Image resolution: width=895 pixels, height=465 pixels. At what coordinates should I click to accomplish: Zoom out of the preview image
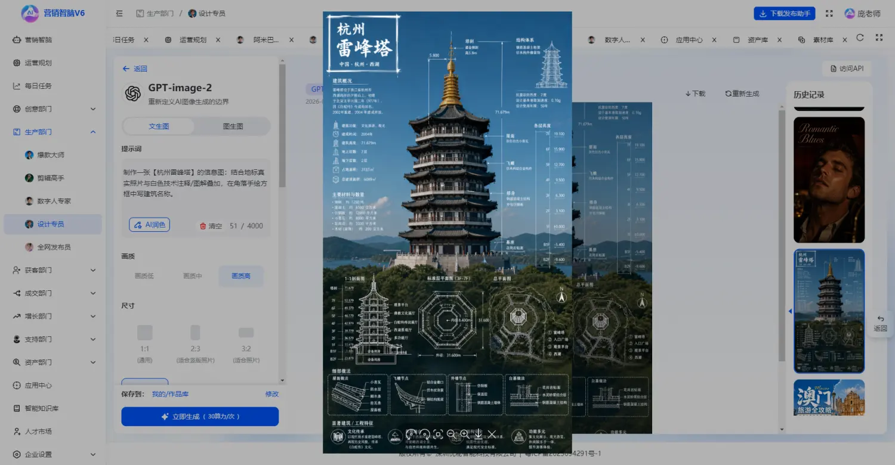coord(451,435)
